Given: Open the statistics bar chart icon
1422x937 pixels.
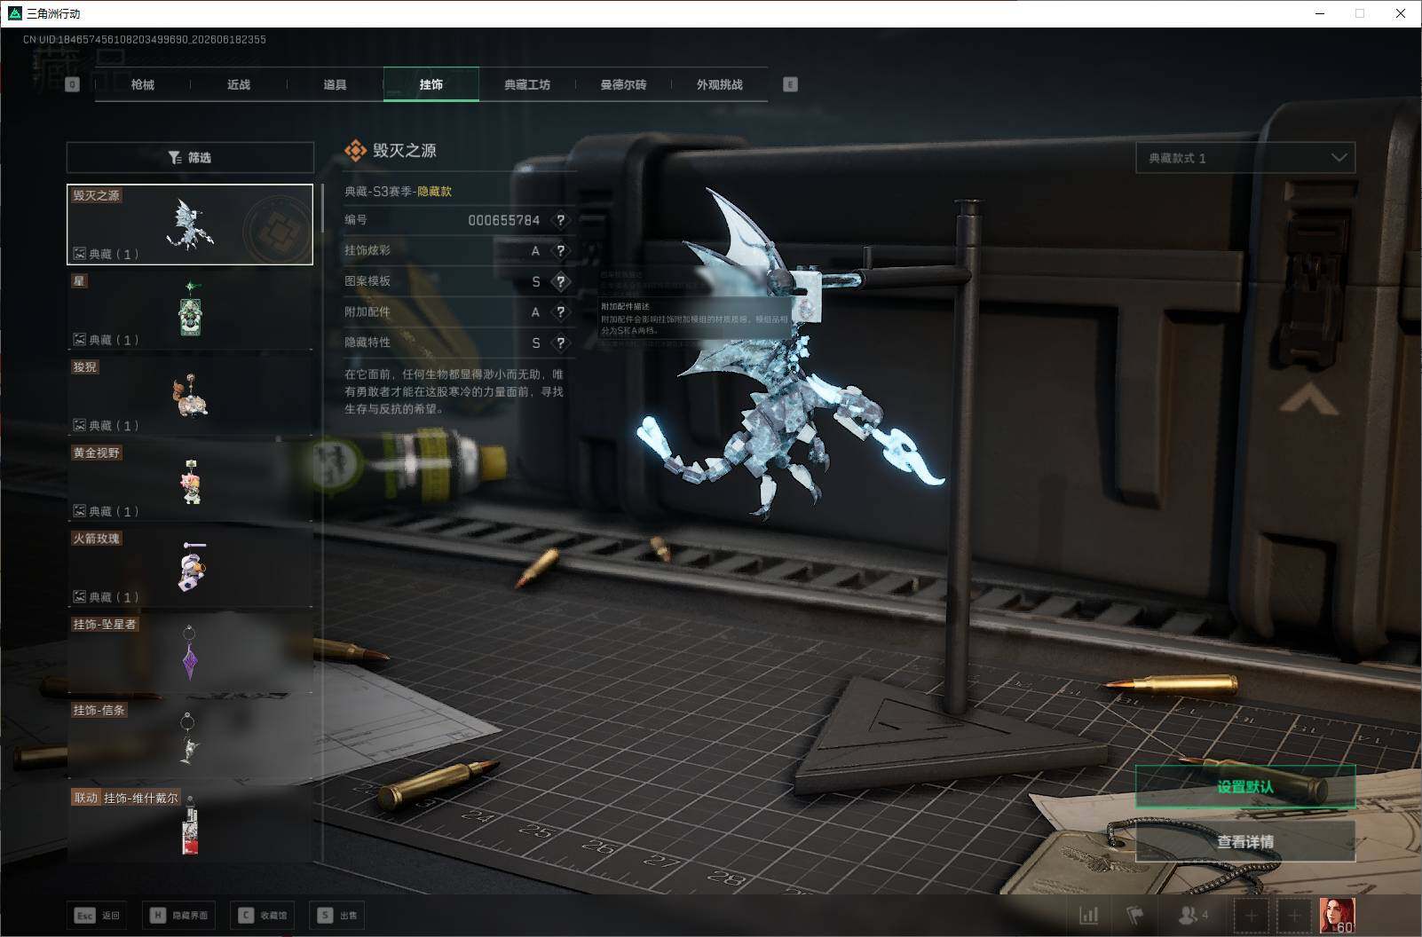Looking at the screenshot, I should (x=1088, y=915).
